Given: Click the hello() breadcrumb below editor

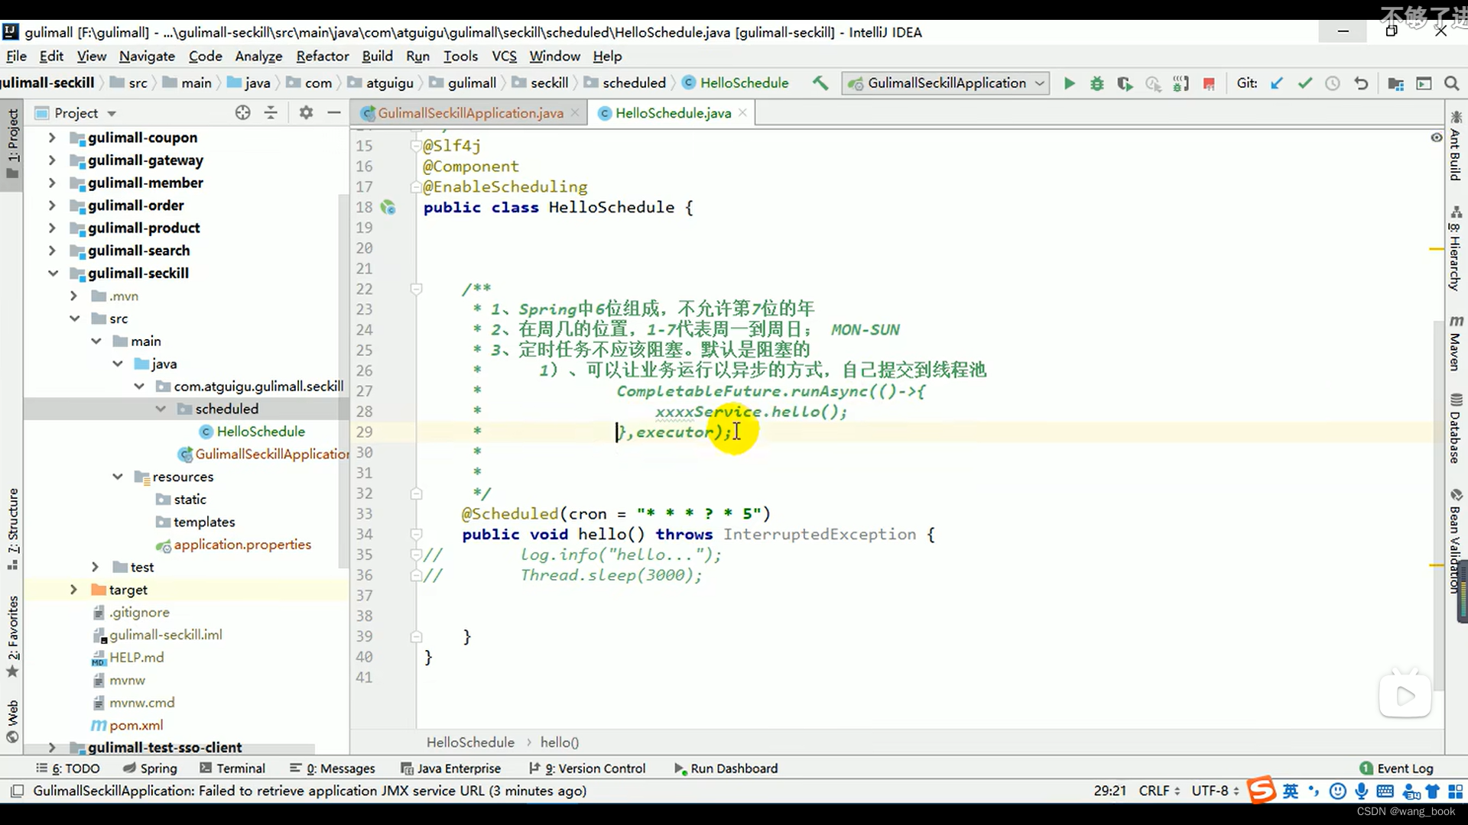Looking at the screenshot, I should 560,742.
